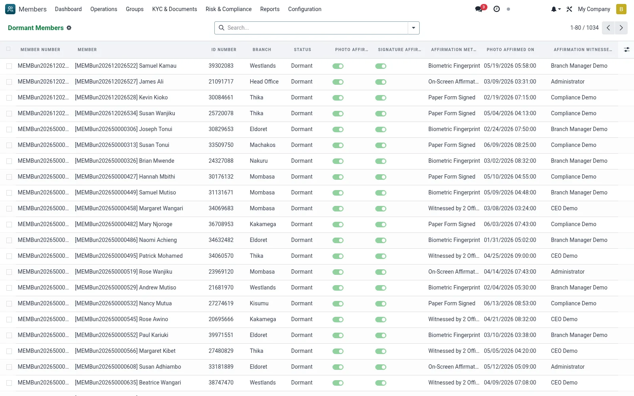Image resolution: width=634 pixels, height=396 pixels.
Task: Open the Members app home icon
Action: coord(10,9)
